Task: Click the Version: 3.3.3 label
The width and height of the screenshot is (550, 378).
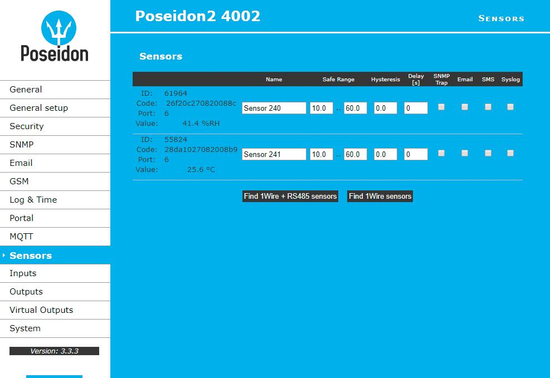Action: click(55, 351)
